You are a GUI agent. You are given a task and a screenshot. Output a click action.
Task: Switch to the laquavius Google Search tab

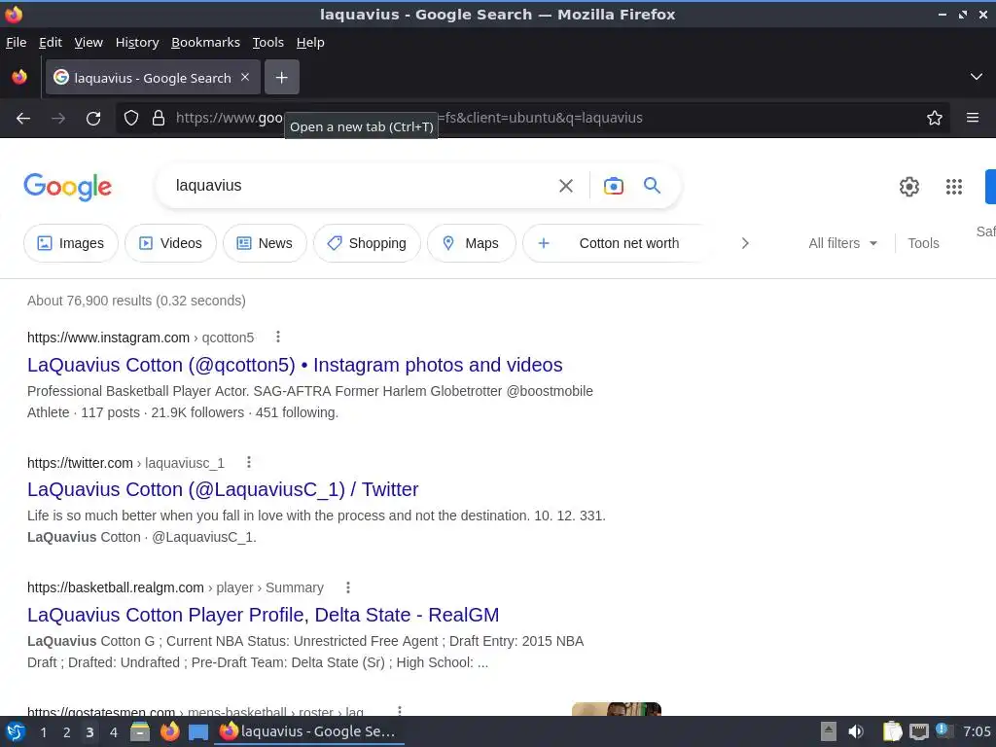click(153, 78)
